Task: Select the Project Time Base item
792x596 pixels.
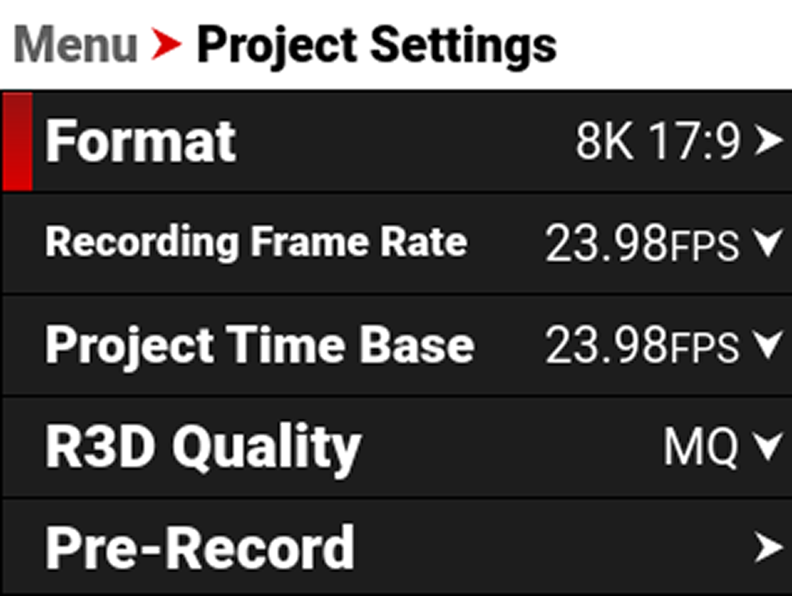Action: [x=259, y=345]
